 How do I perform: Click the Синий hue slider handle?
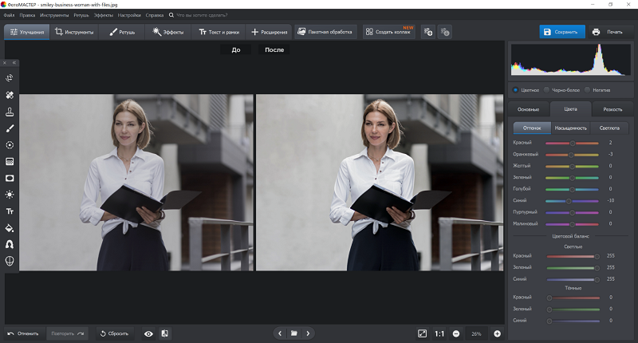point(568,201)
